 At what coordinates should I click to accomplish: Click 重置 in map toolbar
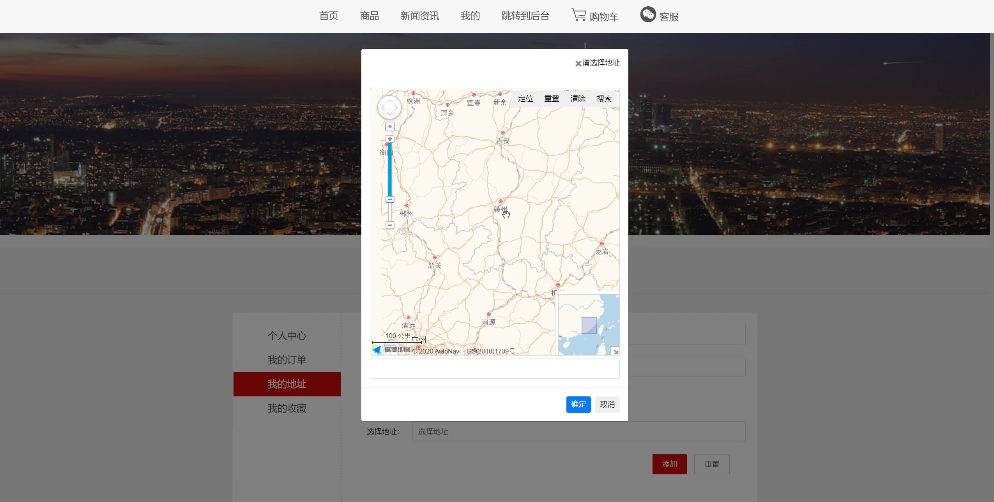coord(552,99)
